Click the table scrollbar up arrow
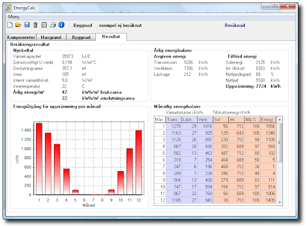This screenshot has height=228, width=307. click(279, 120)
